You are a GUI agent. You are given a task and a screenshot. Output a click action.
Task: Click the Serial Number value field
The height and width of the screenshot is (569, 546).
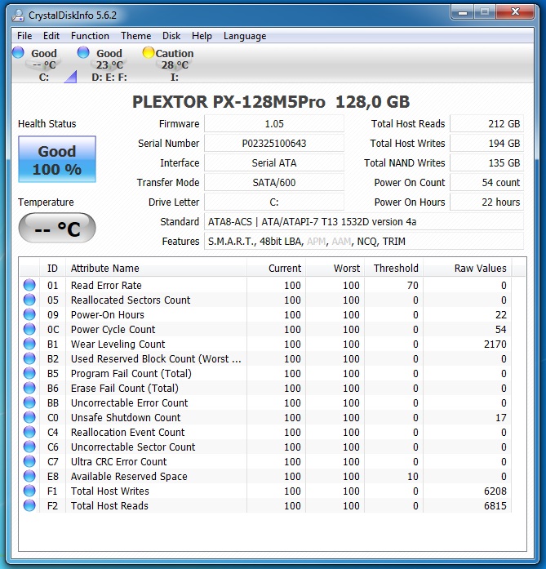click(x=274, y=144)
